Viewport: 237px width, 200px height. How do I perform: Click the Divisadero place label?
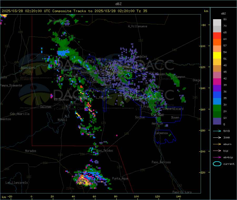coord(57,21)
